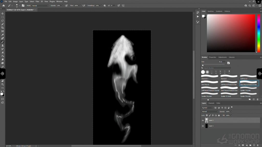The width and height of the screenshot is (262, 147).
Task: Open the Actions panel play icon
Action: 198,17
